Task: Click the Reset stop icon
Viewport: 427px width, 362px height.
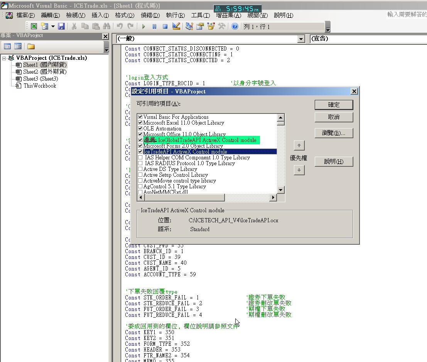Action: (x=165, y=26)
